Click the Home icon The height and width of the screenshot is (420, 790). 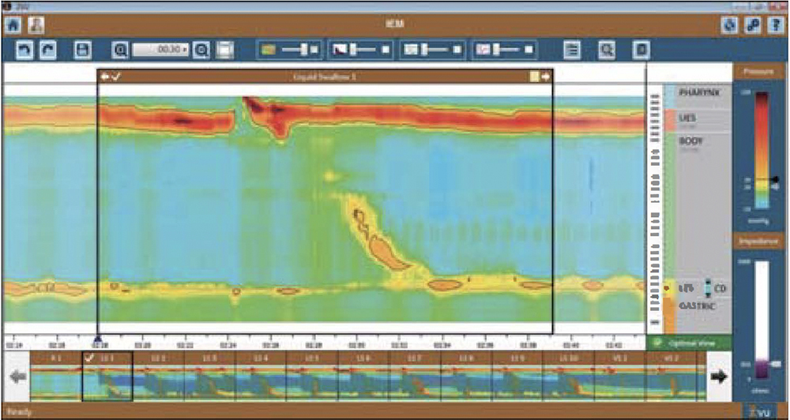click(x=13, y=24)
